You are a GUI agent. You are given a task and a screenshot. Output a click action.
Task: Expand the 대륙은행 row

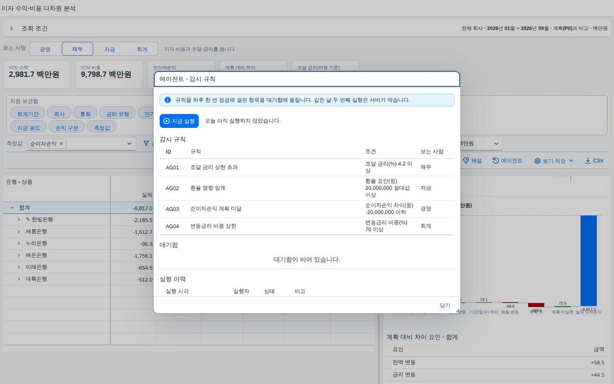(18, 279)
